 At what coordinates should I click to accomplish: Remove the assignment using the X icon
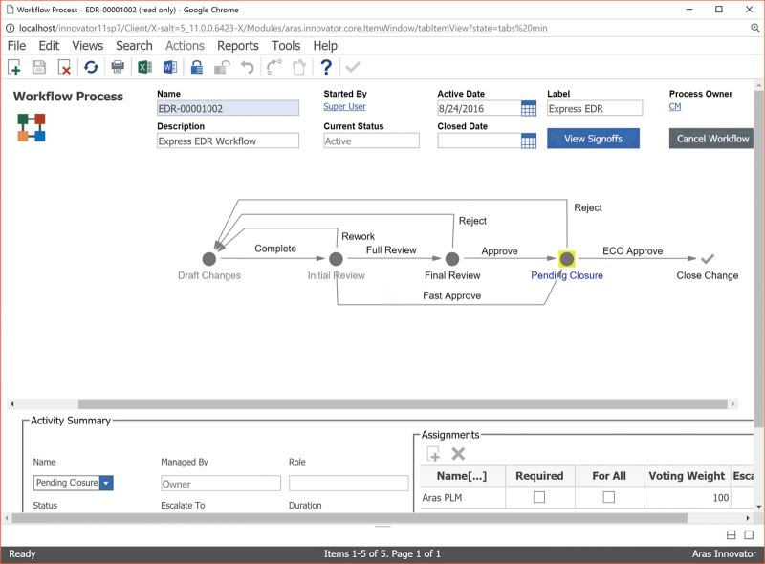point(458,454)
